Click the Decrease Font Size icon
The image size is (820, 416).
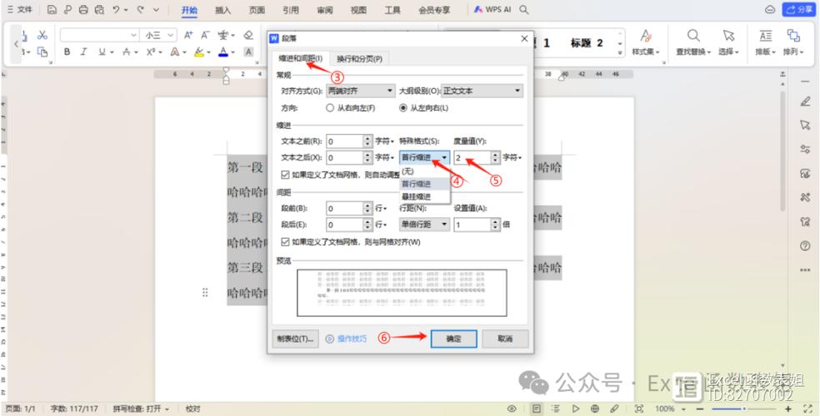pos(206,36)
